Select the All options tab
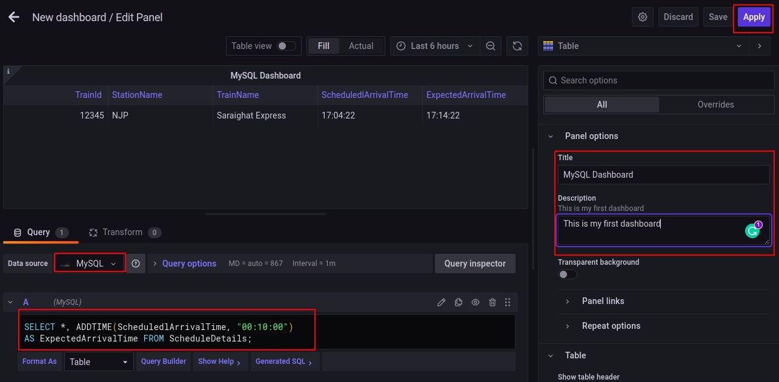This screenshot has height=382, width=779. pos(602,105)
